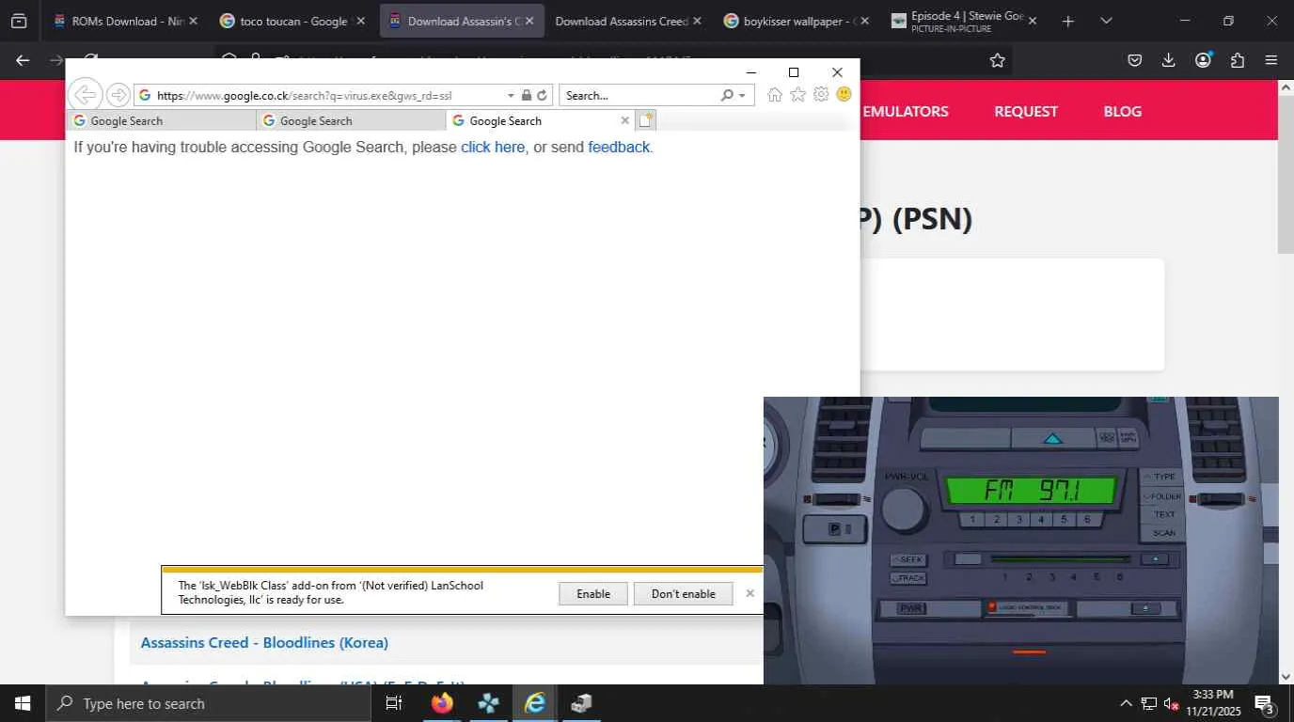
Task: Close the ROMs Download tab
Action: click(x=193, y=21)
